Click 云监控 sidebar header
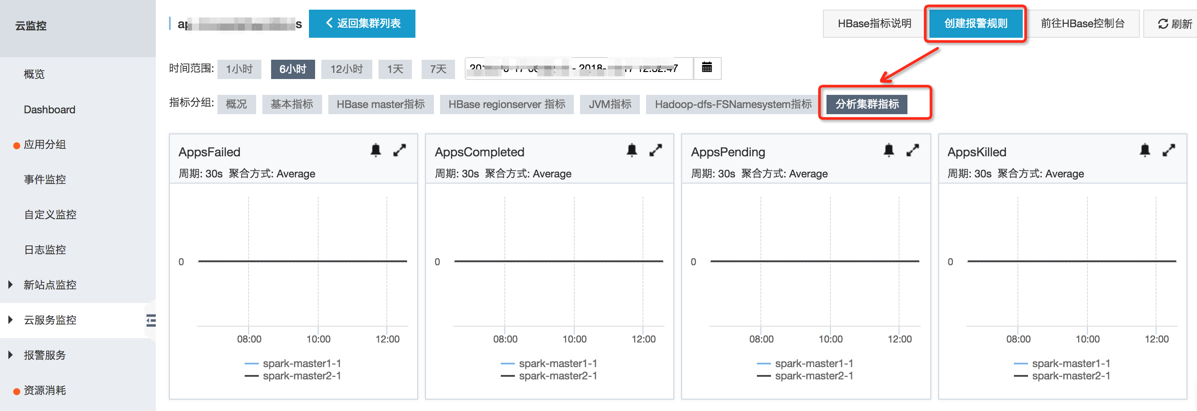Screen dimensions: 1197x411 pyautogui.click(x=31, y=26)
